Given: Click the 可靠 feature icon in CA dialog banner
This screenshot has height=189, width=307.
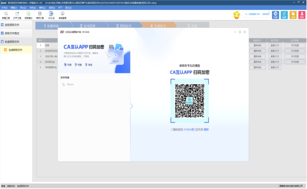Looking at the screenshot, I should click(76, 64).
